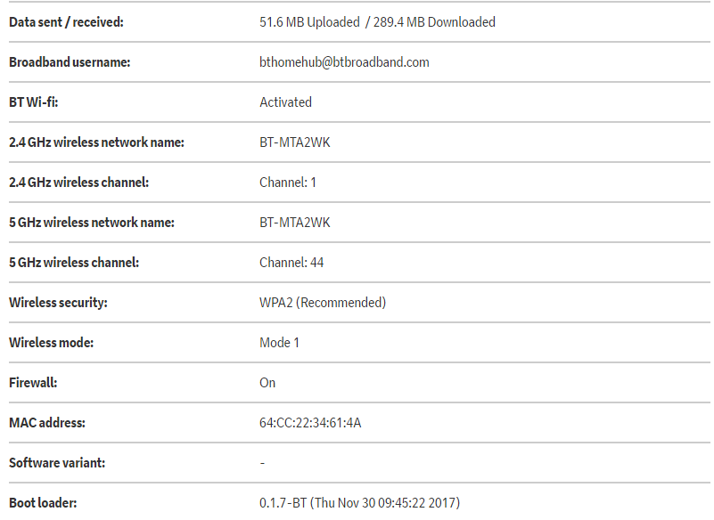Click the "Wireless security:" label
This screenshot has height=520, width=714.
(x=58, y=303)
